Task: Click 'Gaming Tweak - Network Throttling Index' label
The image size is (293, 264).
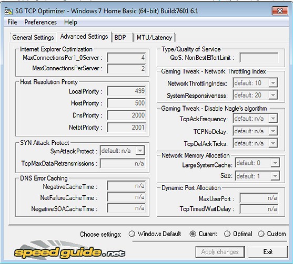Action: click(214, 71)
